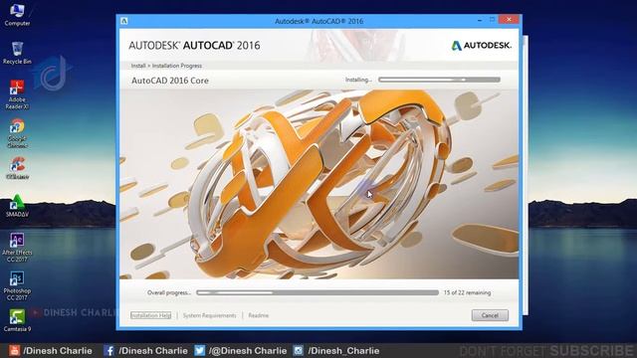637x358 pixels.
Task: Select the SMADAV desktop shortcut
Action: [x=17, y=206]
